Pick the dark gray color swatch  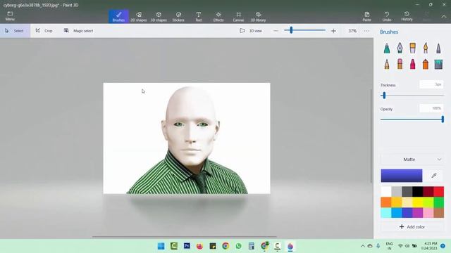(x=407, y=192)
